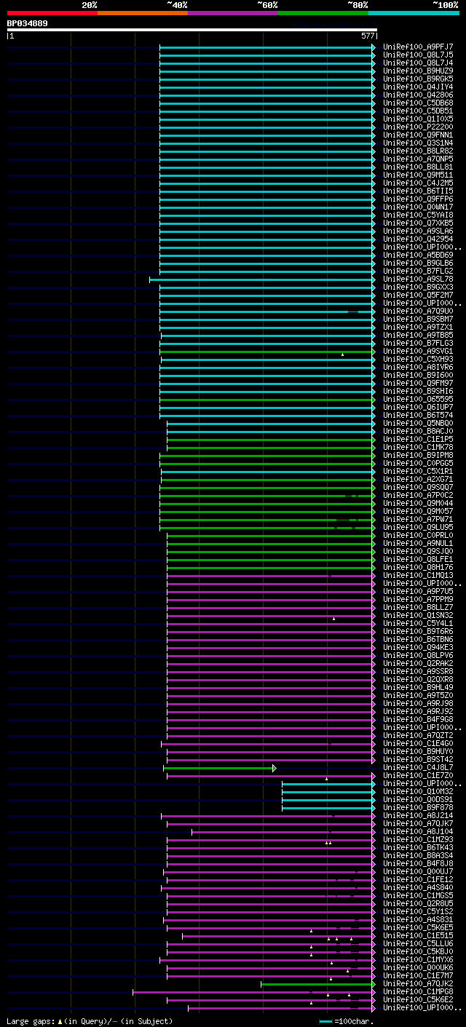
Task: Open the UniRef100_A9SL78 entry
Action: pyautogui.click(x=418, y=279)
